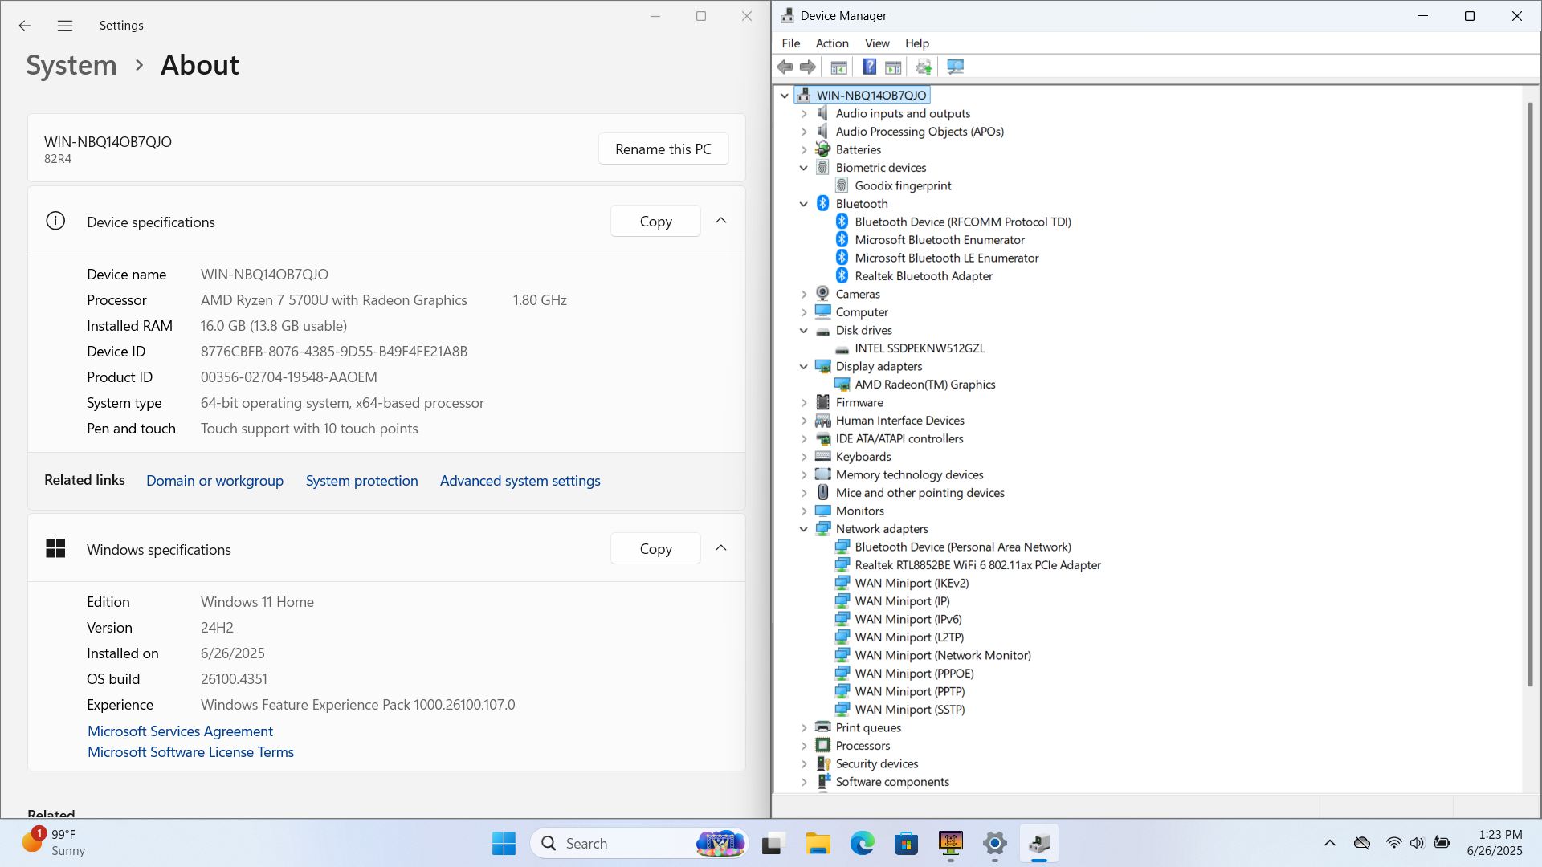The image size is (1542, 867).
Task: Collapse the Network adapters category
Action: point(803,529)
